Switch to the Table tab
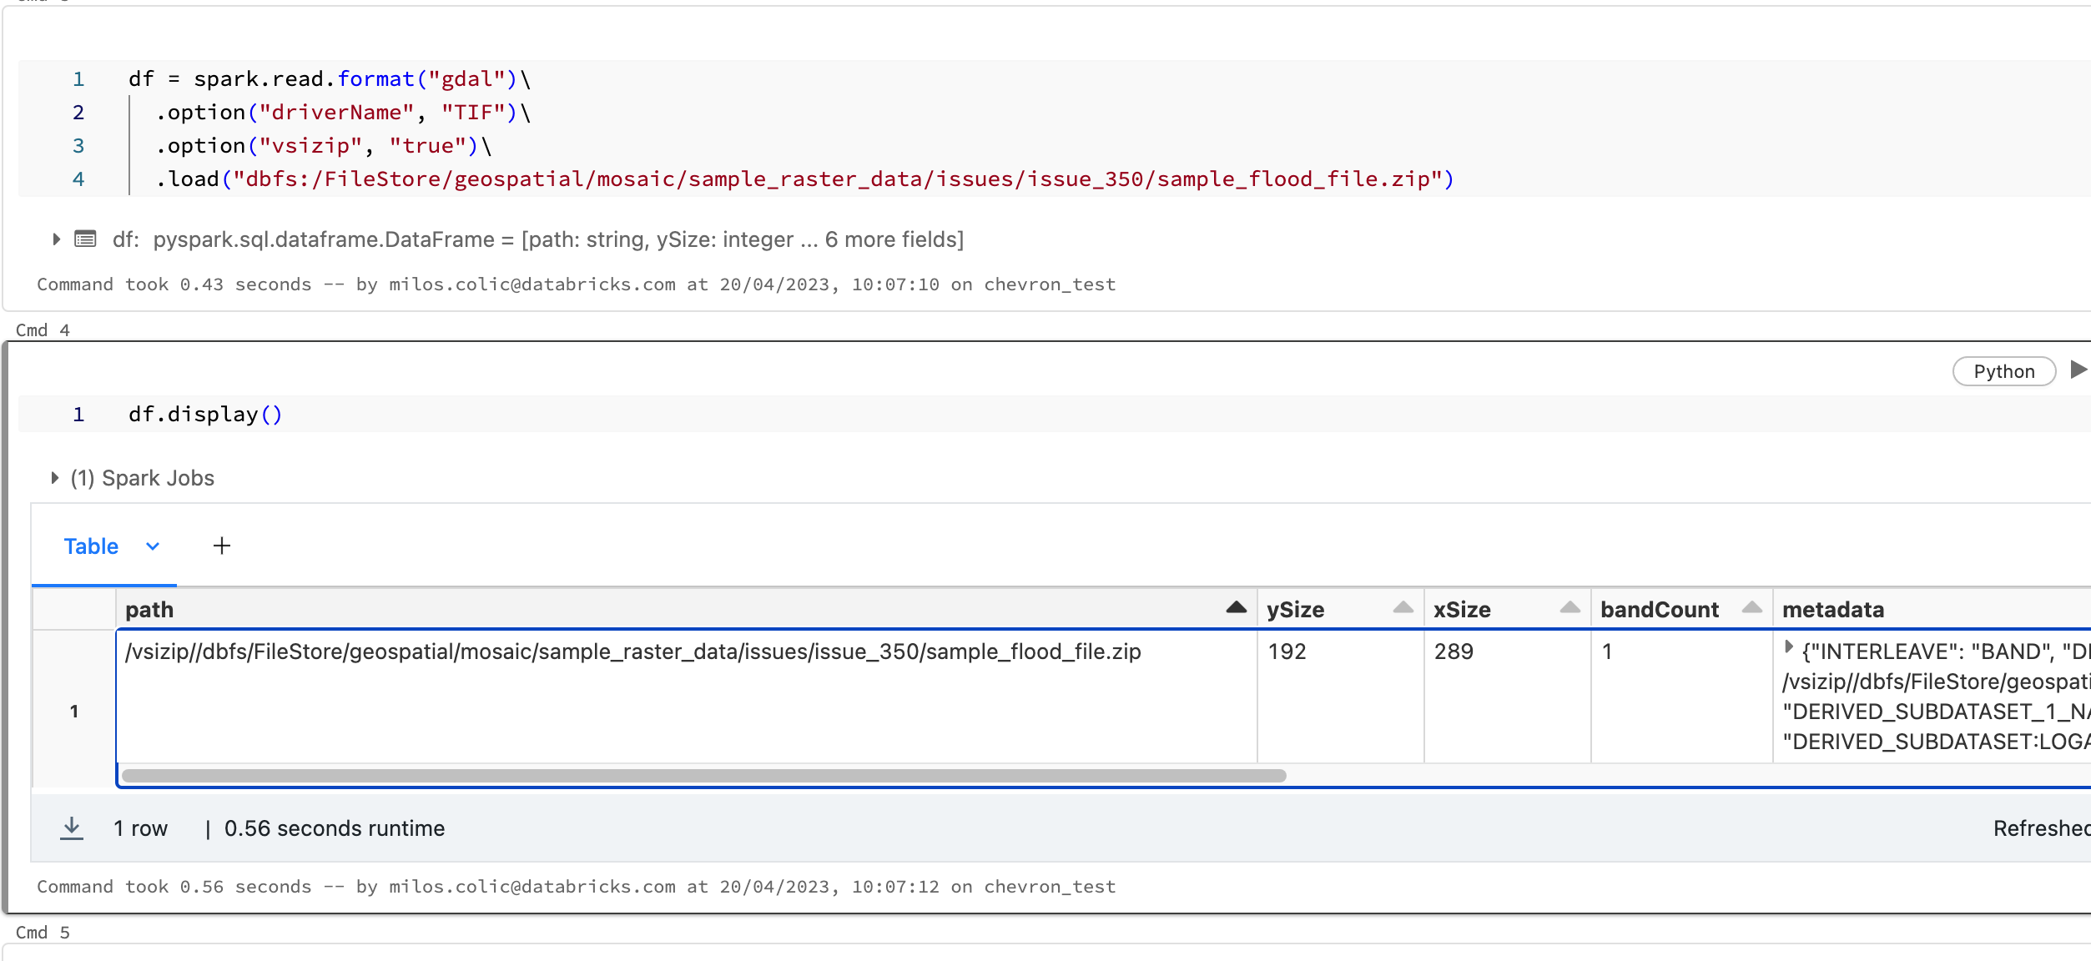The image size is (2091, 961). 90,546
